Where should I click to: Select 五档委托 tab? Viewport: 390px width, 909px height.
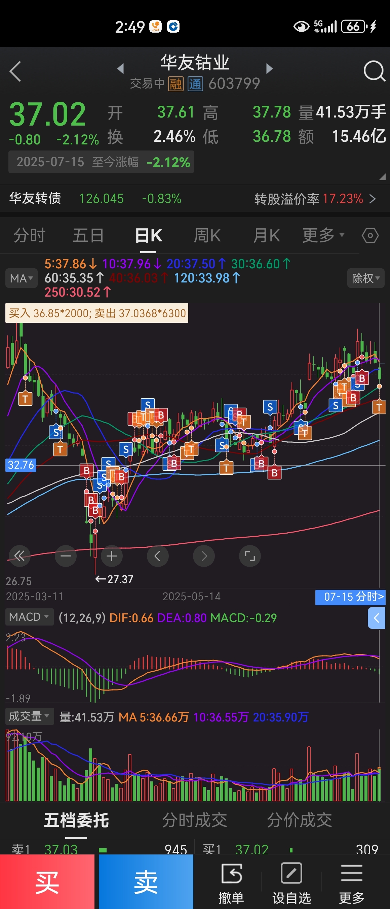(x=76, y=820)
